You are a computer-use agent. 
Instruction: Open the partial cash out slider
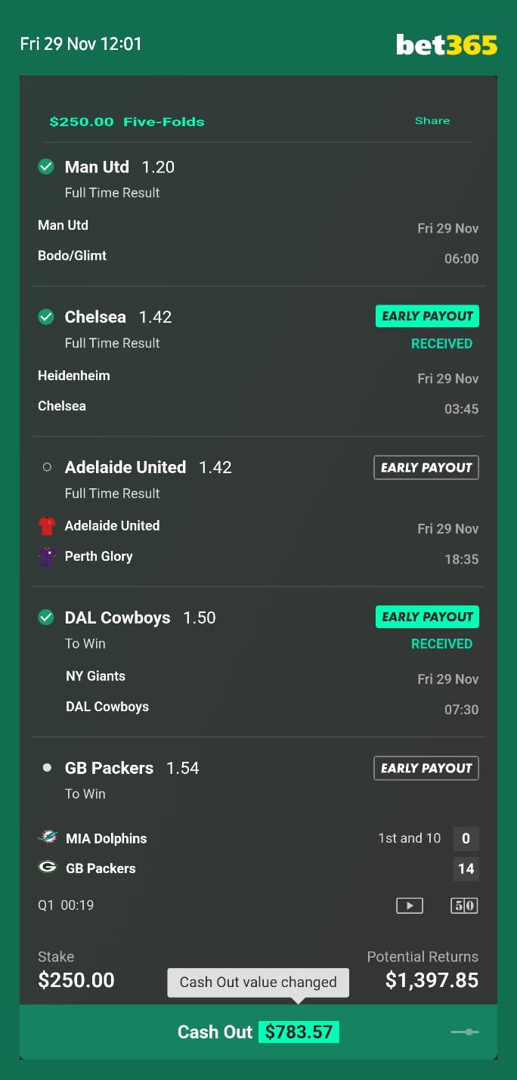(x=465, y=1032)
